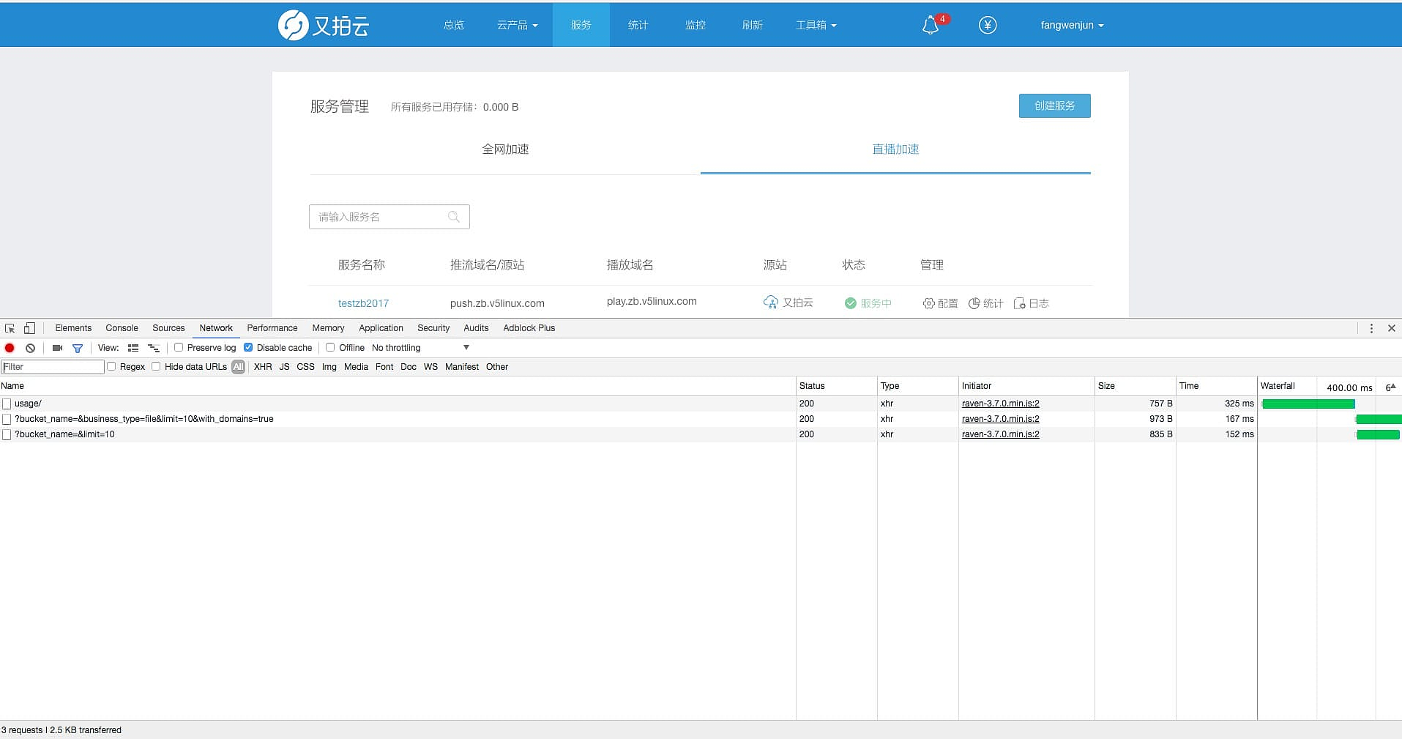This screenshot has width=1402, height=739.
Task: Open the fangwenjun account dropdown
Action: [1071, 25]
